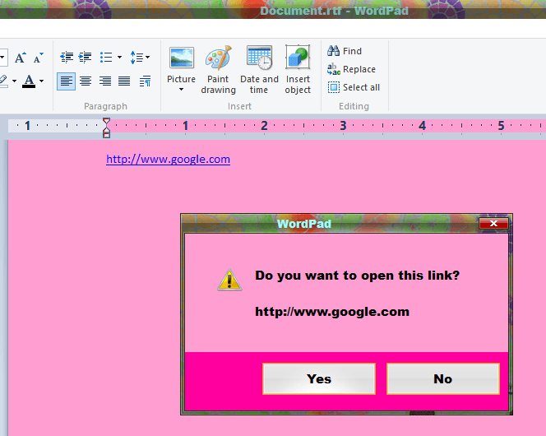This screenshot has height=436, width=546.
Task: Click Yes to open the link
Action: pos(319,379)
